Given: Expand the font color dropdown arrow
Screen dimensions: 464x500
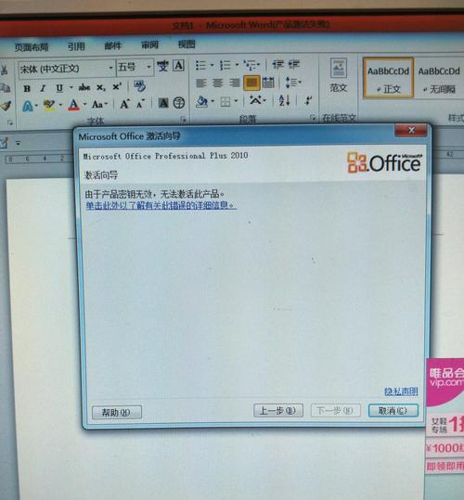Looking at the screenshot, I should pyautogui.click(x=84, y=104).
